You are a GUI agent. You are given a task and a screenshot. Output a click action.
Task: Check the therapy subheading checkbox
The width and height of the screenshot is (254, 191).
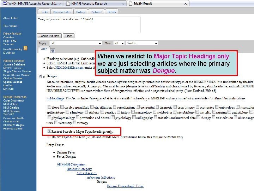pos(198,117)
